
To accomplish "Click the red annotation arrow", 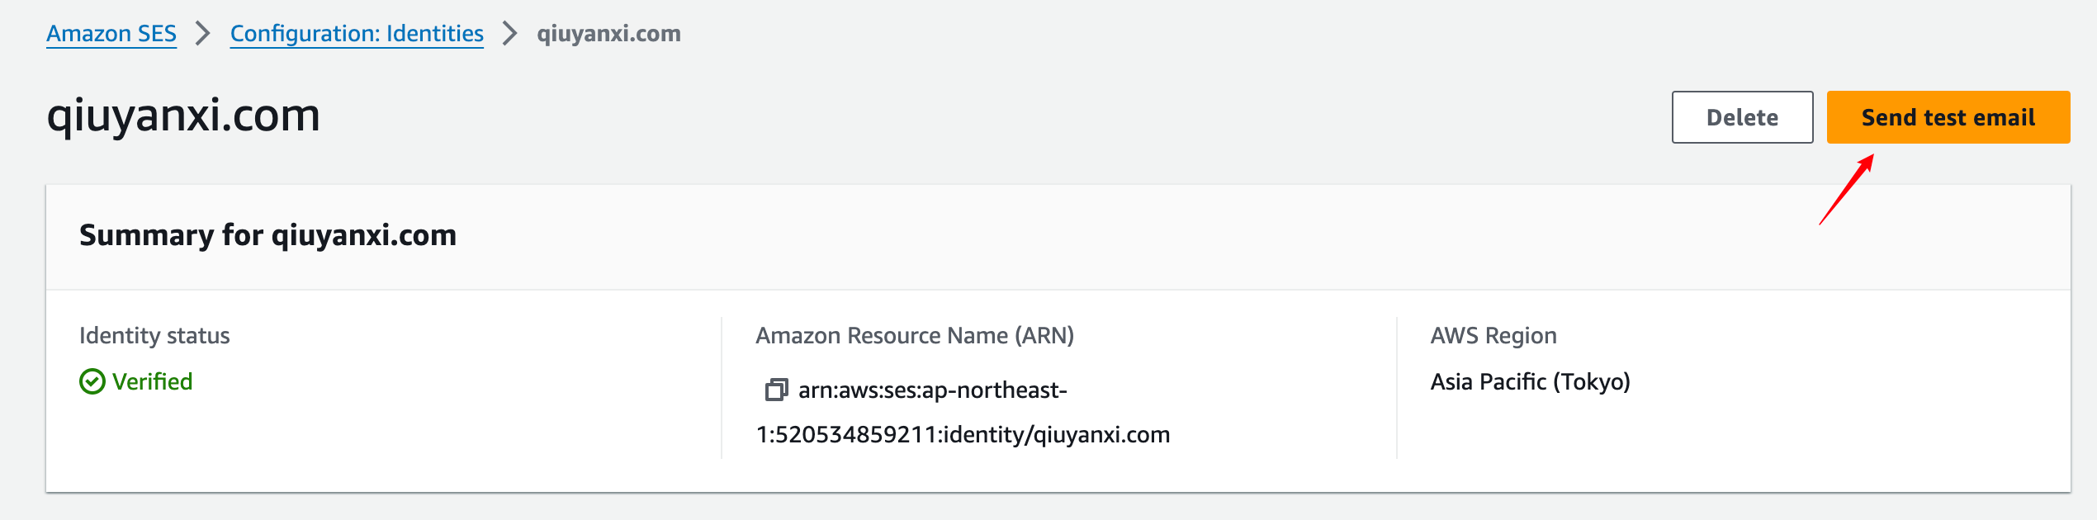I will [1846, 189].
